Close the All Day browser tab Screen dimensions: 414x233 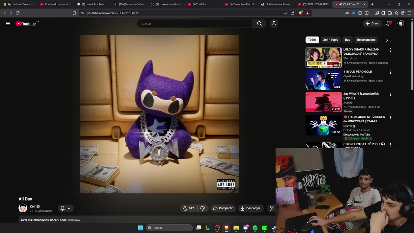tap(365, 4)
